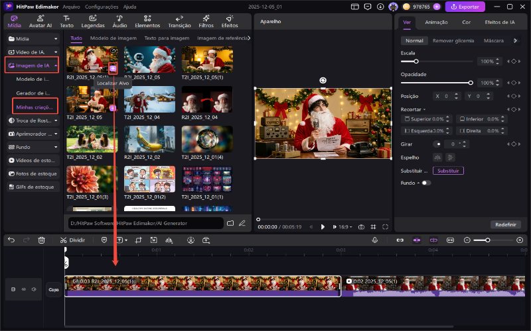
Task: Open the Arquivo menu
Action: coord(72,7)
